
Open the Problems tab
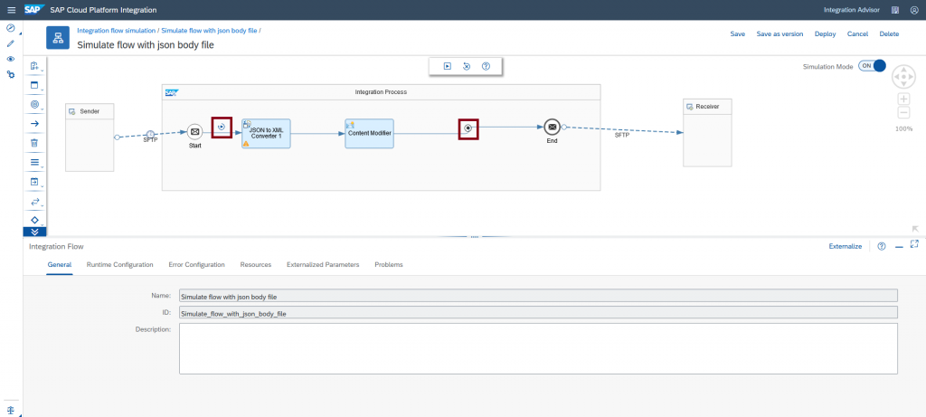389,265
